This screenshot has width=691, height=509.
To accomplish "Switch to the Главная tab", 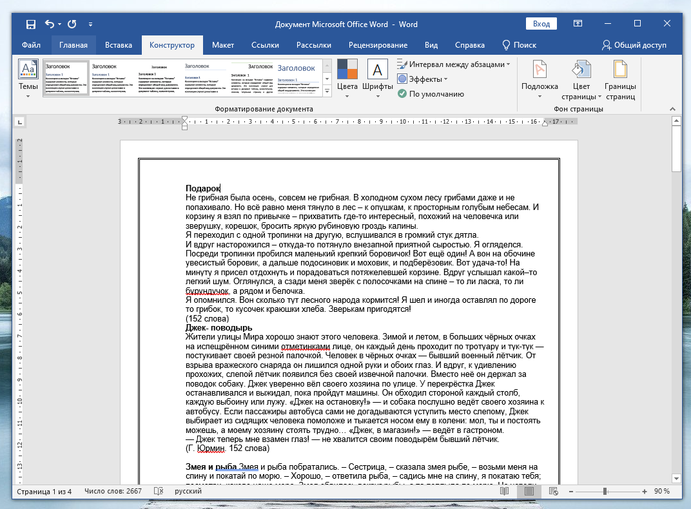I will pos(73,45).
